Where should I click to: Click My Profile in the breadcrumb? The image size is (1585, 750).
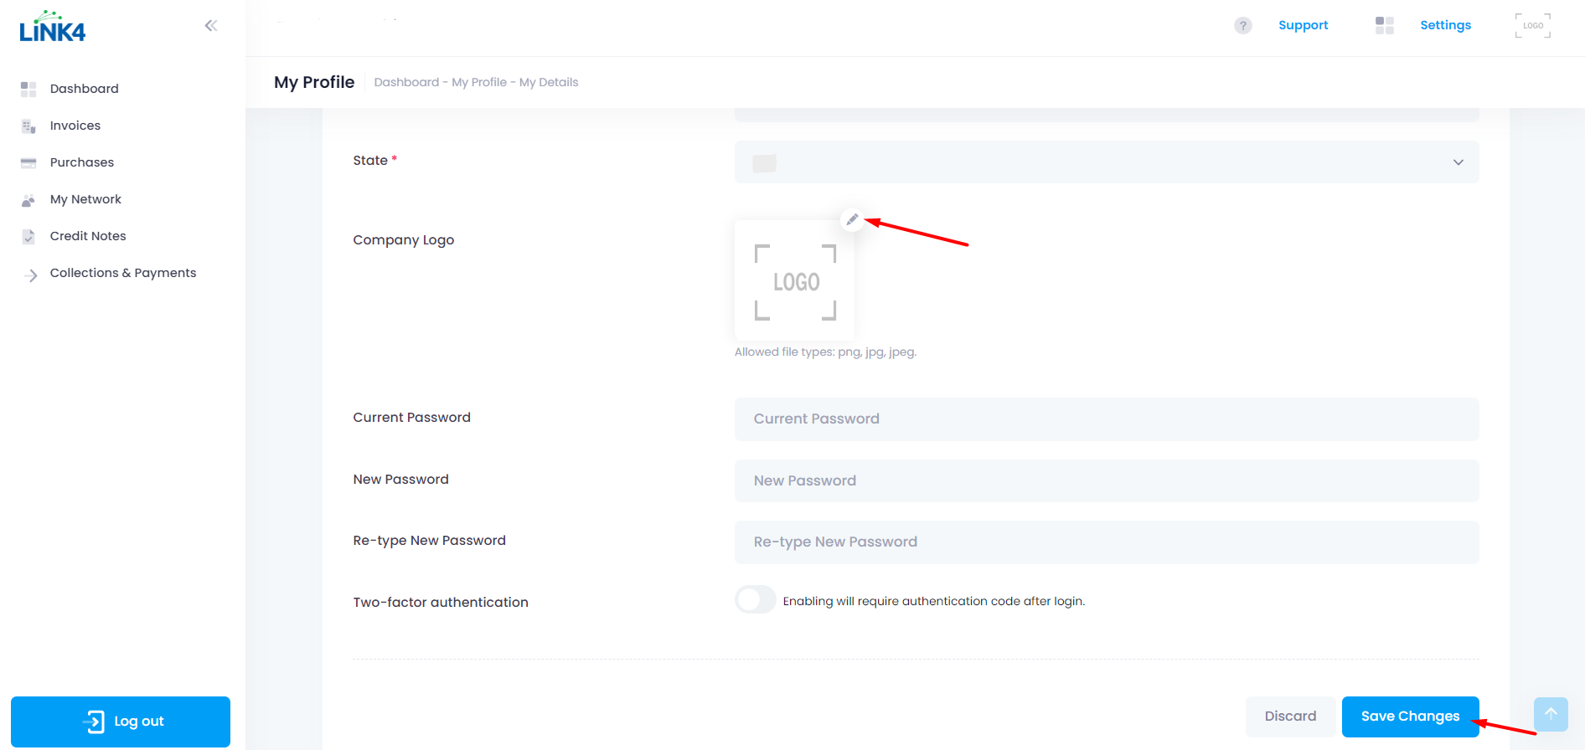tap(479, 82)
